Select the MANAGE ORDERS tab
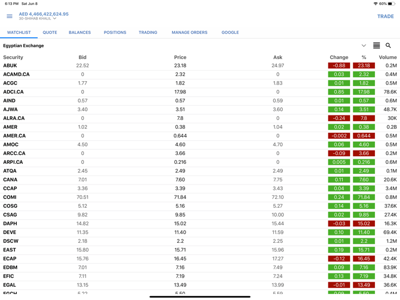 pos(189,32)
